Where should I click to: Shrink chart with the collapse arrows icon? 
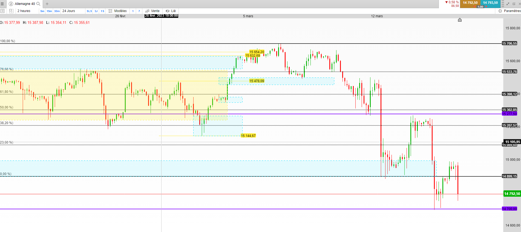(508, 4)
